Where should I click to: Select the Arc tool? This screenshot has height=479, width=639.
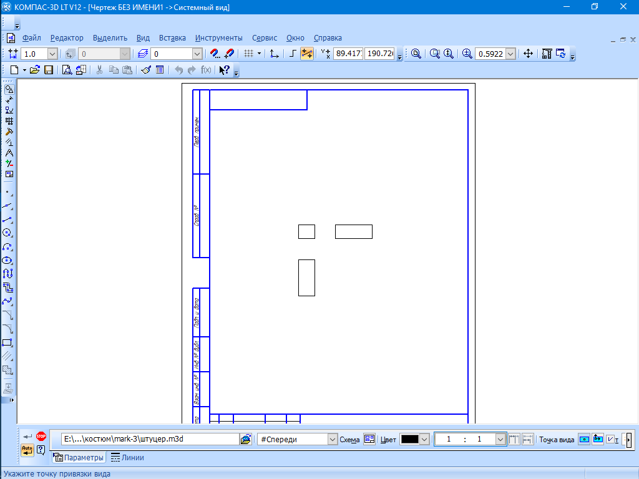coord(8,247)
